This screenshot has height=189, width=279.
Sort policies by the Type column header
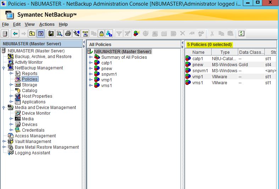coord(225,52)
